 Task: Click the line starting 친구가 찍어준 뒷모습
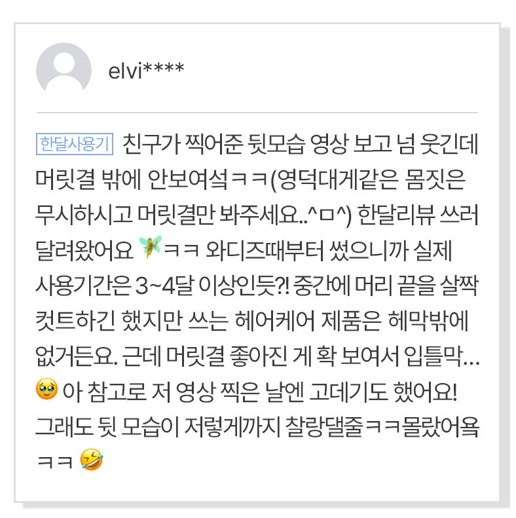click(301, 143)
